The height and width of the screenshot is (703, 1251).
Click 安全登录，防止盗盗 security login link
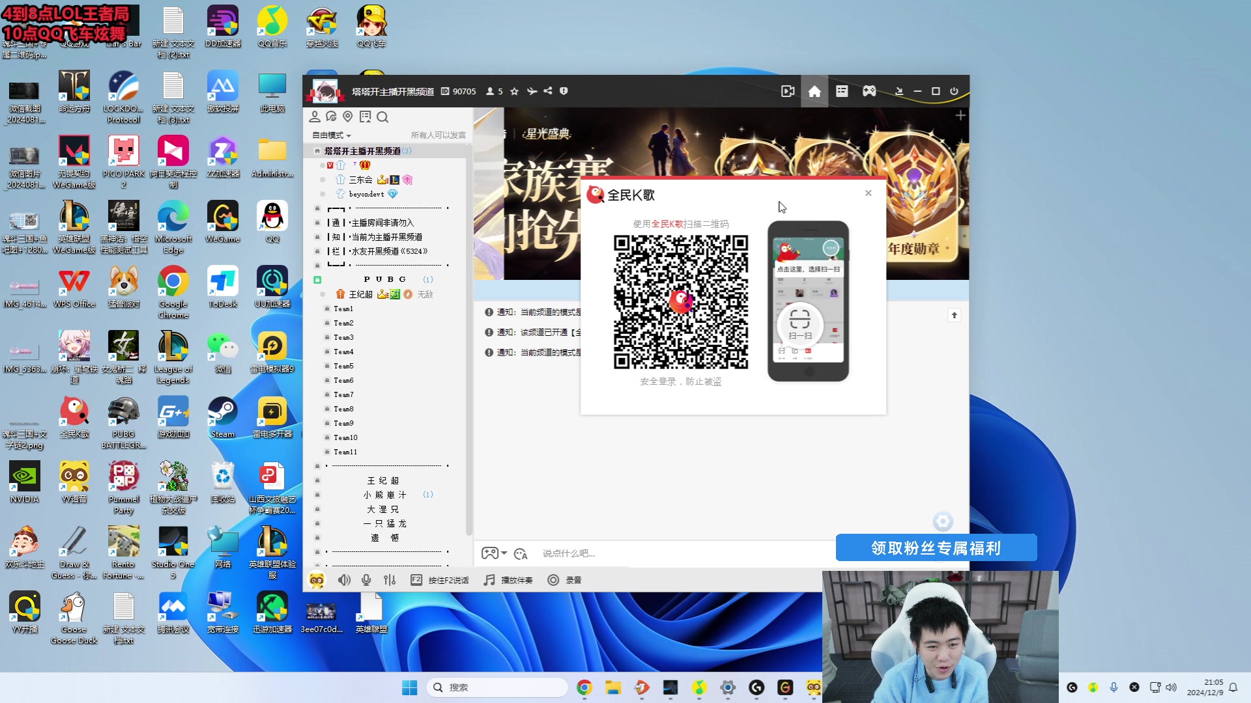[680, 382]
